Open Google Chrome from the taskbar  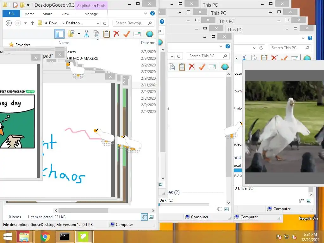click(45, 237)
